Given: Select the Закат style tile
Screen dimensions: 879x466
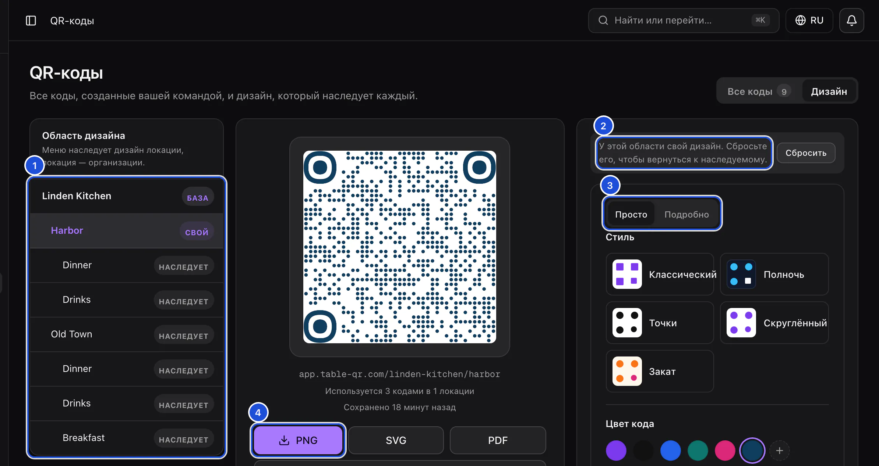Looking at the screenshot, I should (660, 371).
